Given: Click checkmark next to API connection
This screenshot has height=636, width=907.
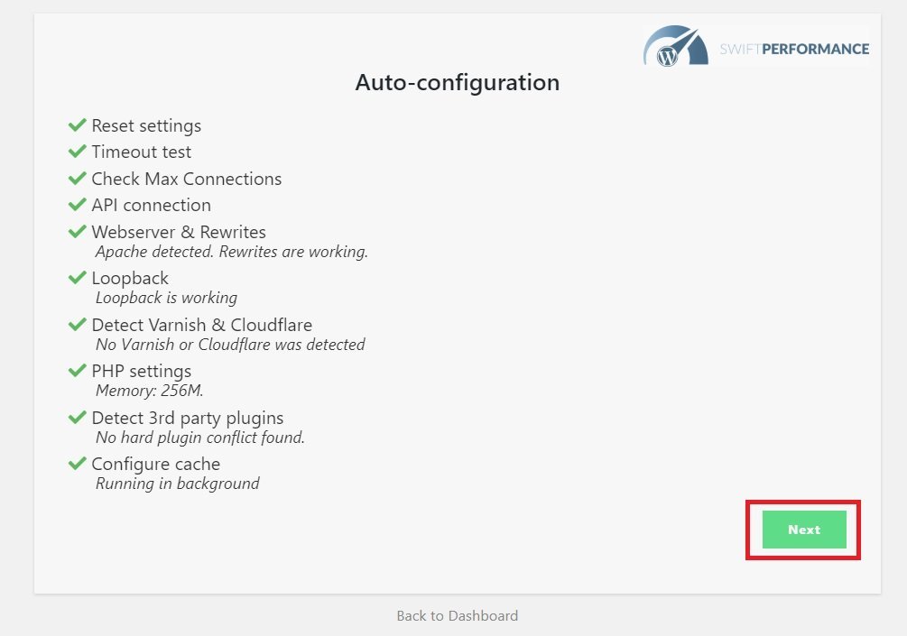Looking at the screenshot, I should coord(77,205).
